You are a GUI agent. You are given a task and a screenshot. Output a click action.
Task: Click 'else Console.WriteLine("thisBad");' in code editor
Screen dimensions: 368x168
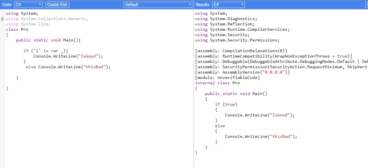[68, 67]
